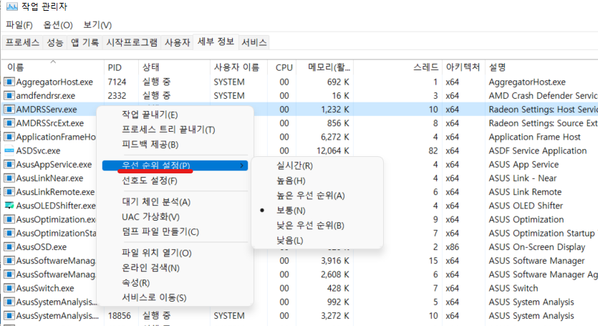Click the ASUS Switch description
The height and width of the screenshot is (326, 598).
pyautogui.click(x=513, y=288)
